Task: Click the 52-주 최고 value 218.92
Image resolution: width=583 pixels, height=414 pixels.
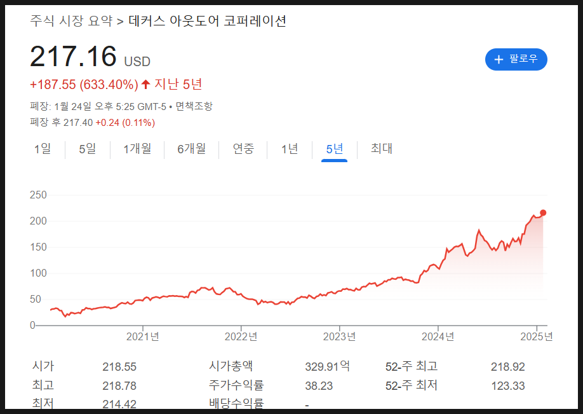Action: pyautogui.click(x=508, y=367)
